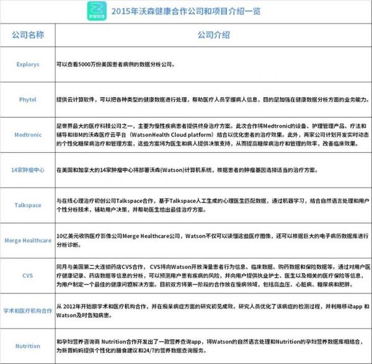Click the CVS company name
Screen dimensions: 372x364
pos(27,275)
